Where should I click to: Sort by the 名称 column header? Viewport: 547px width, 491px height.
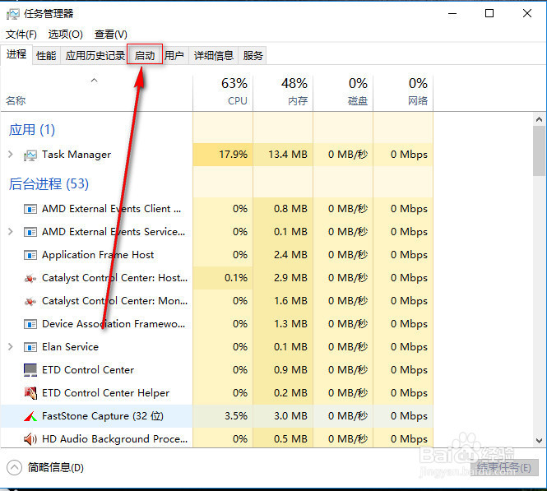96,93
